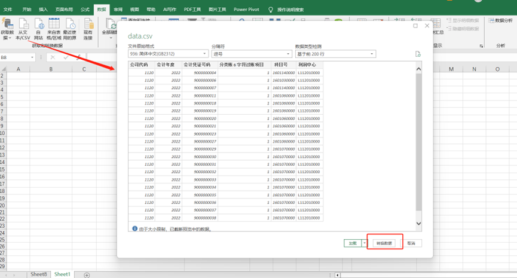
Task: Click the 数据分析 (Data Analysis) icon
Action: point(501,20)
